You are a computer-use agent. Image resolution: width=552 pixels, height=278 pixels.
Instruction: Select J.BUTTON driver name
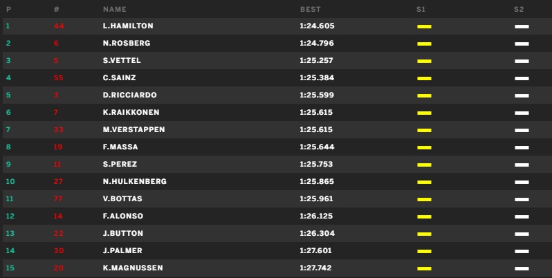point(123,234)
